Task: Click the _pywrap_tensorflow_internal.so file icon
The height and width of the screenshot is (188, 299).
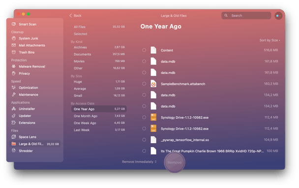Action: click(x=153, y=140)
